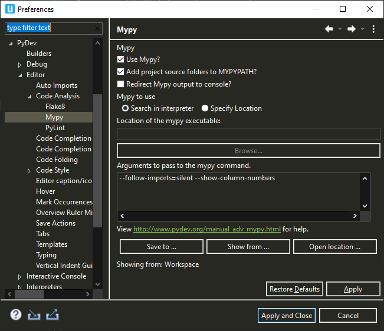
Task: Click tree vertical scrollbar down arrow
Action: (x=97, y=284)
